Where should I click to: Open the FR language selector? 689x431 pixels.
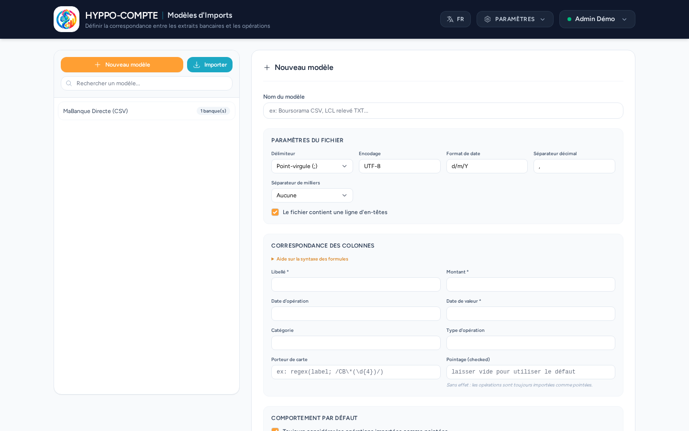pyautogui.click(x=456, y=19)
